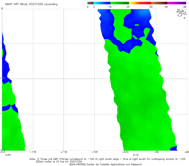The height and width of the screenshot is (166, 189).
Task: Select the green segment of the color scale
Action: click(120, 3)
